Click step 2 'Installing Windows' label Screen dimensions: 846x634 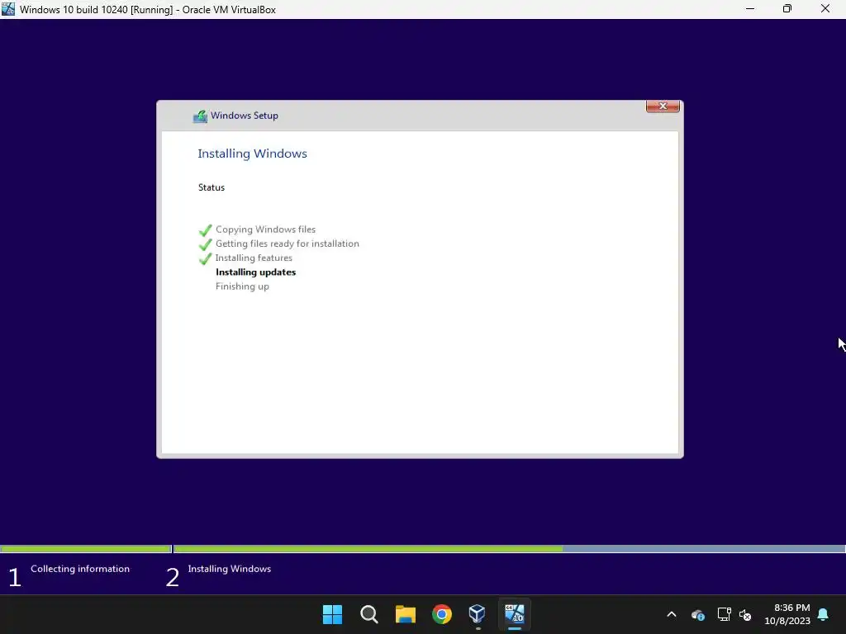[x=230, y=569]
